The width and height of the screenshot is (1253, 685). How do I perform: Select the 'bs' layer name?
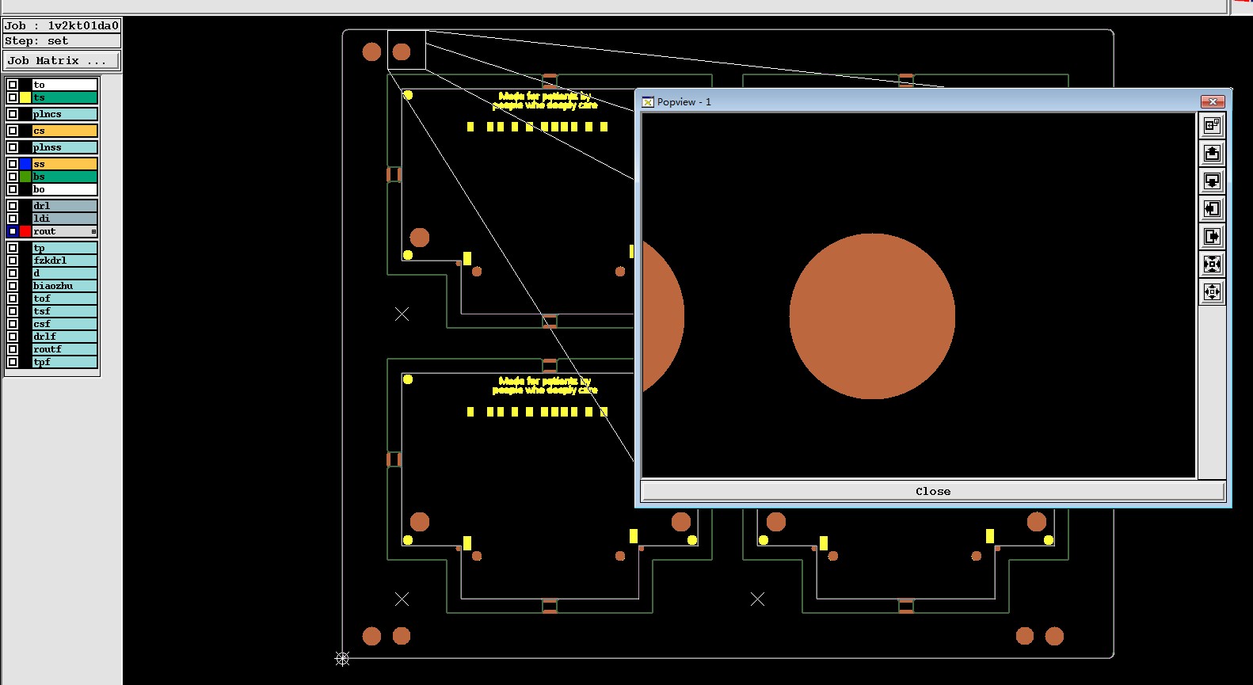pyautogui.click(x=65, y=177)
